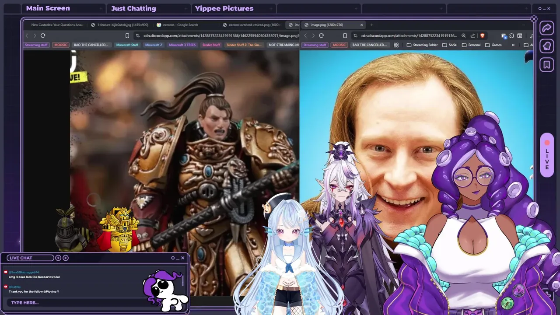Select the 1-feature-bijle0utnh.jpg browser tab
560x315 pixels.
(119, 25)
